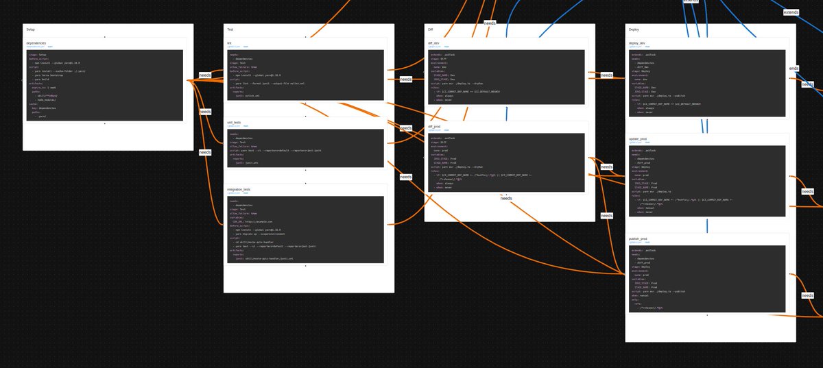This screenshot has width=823, height=368.
Task: Click the needs label below the diff_prod node
Action: pyautogui.click(x=506, y=198)
